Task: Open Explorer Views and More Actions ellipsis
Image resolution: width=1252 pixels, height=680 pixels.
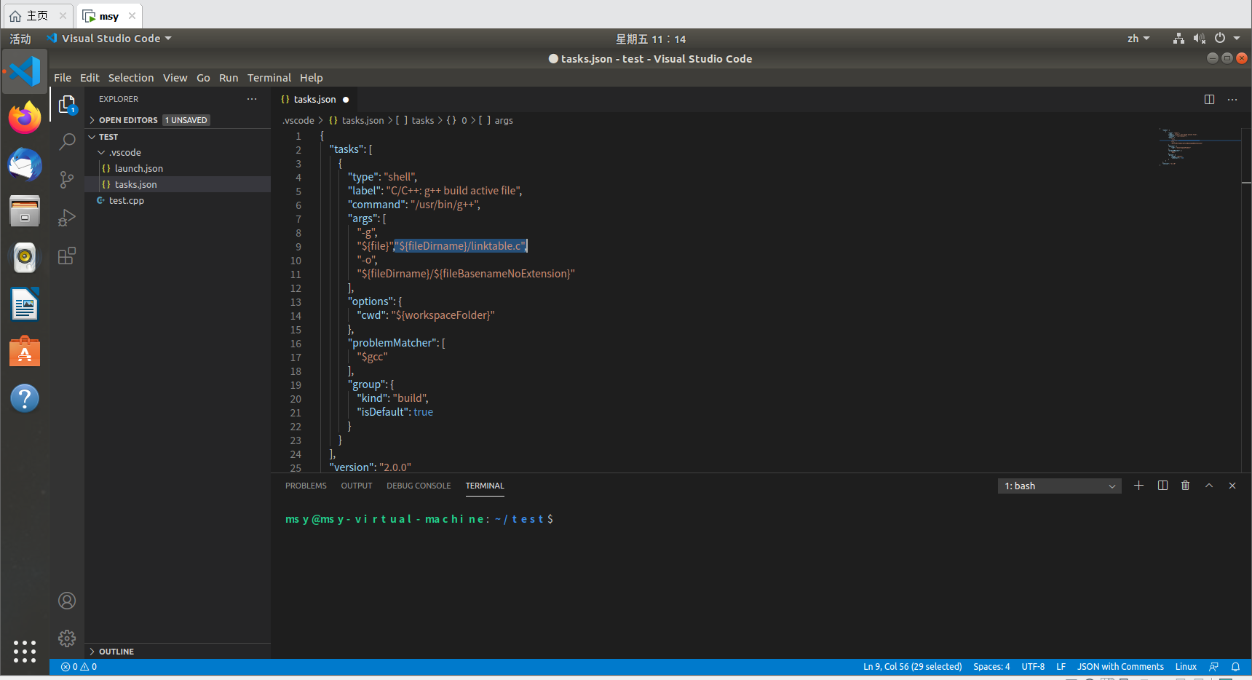Action: (252, 99)
